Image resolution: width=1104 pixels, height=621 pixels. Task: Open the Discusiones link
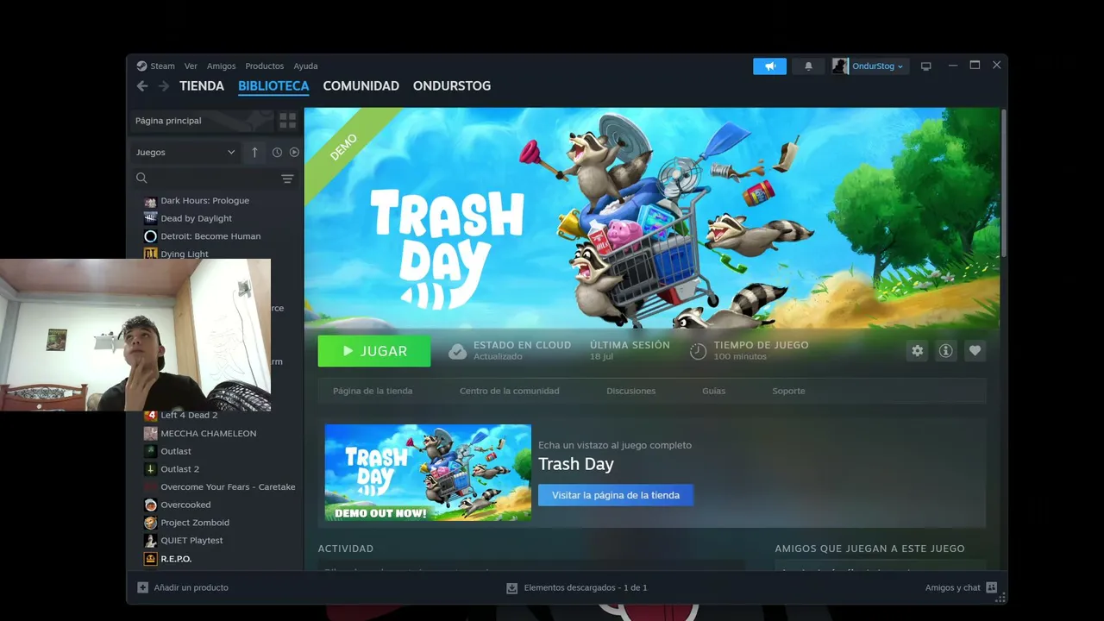coord(630,391)
